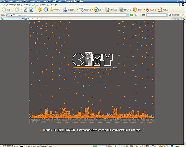
Task: Go back with the Back arrow button
Action: pyautogui.click(x=4, y=10)
